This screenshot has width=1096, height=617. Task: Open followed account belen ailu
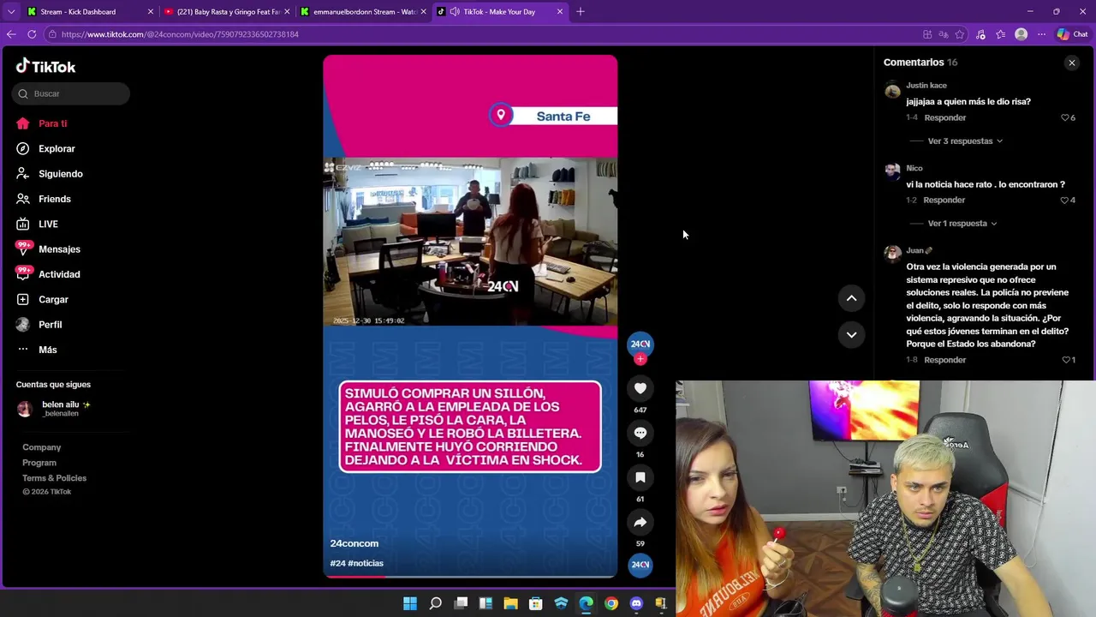point(54,409)
